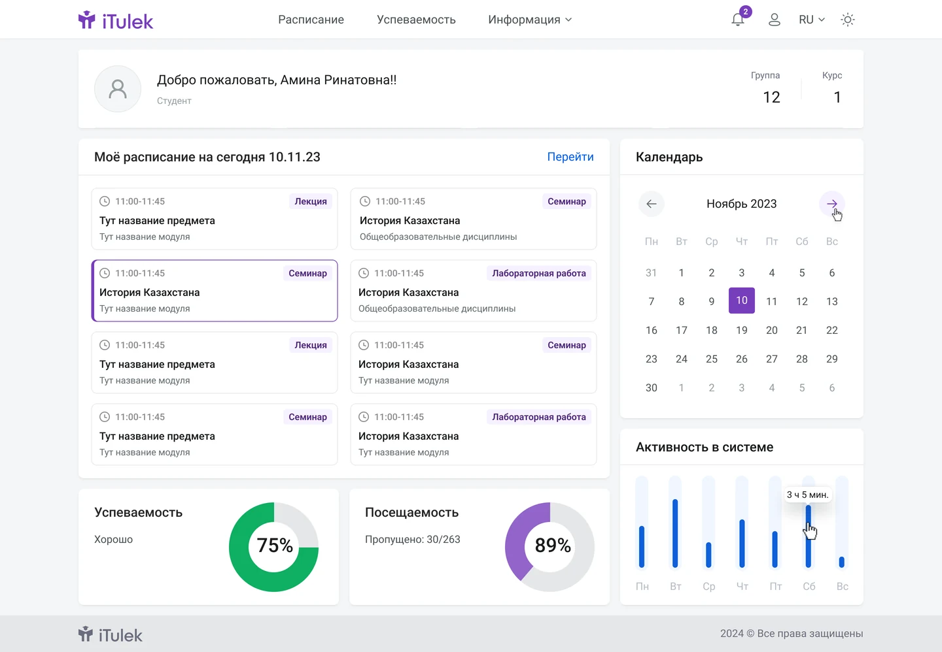The image size is (942, 652).
Task: Click footer iTulek logo
Action: click(110, 634)
